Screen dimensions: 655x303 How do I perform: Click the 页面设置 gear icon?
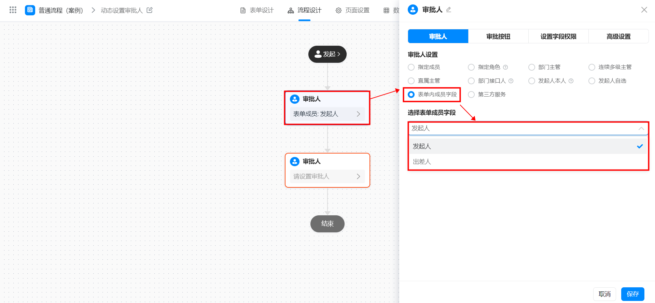338,11
